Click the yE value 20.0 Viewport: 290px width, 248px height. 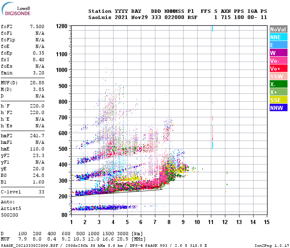tap(39, 169)
